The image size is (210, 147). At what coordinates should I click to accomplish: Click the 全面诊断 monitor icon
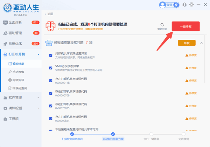coord(5,23)
